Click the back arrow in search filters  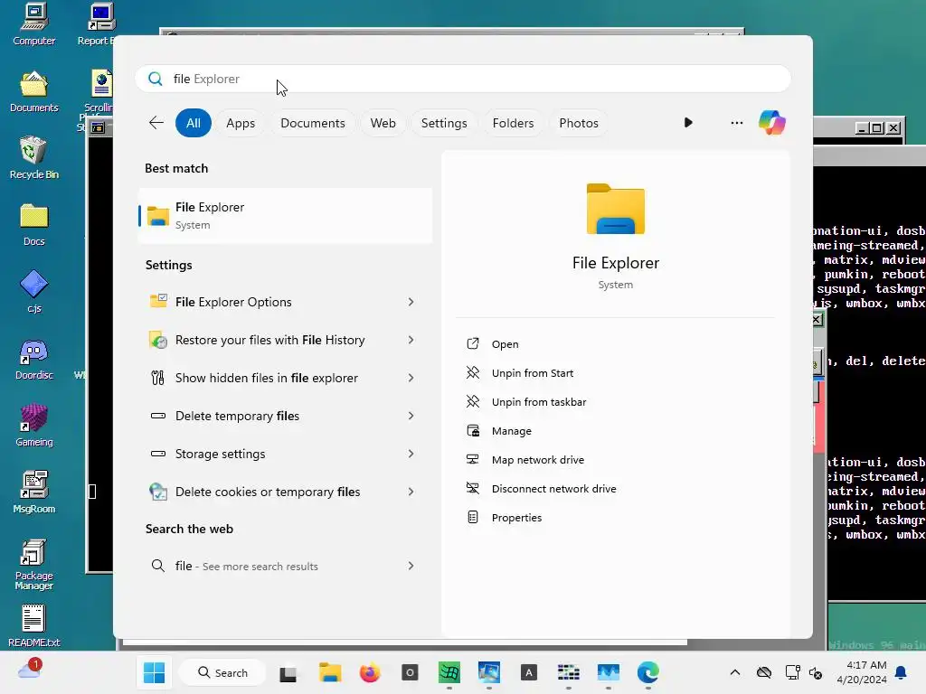coord(156,123)
